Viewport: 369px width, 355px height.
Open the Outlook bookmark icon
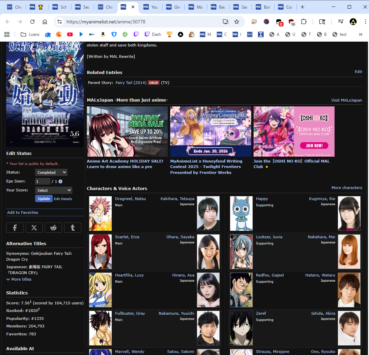48,34
